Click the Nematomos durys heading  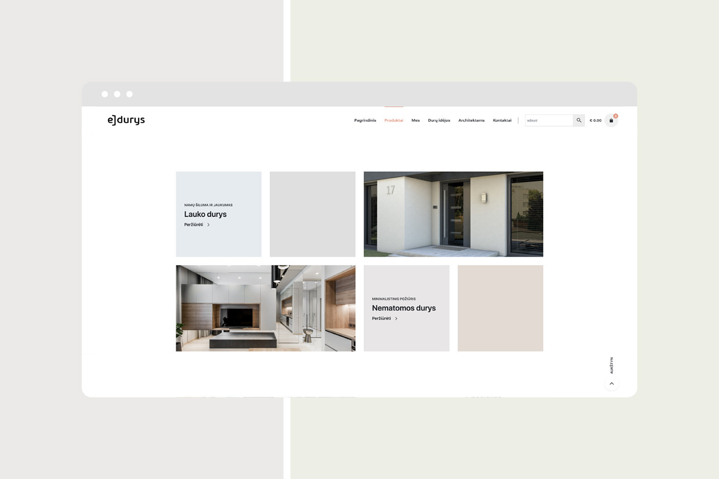tap(404, 308)
